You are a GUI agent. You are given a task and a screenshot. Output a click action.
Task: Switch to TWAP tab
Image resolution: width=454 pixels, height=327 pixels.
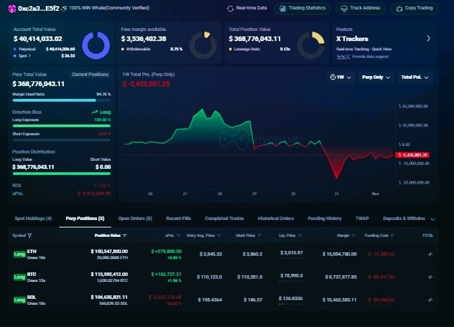point(362,218)
